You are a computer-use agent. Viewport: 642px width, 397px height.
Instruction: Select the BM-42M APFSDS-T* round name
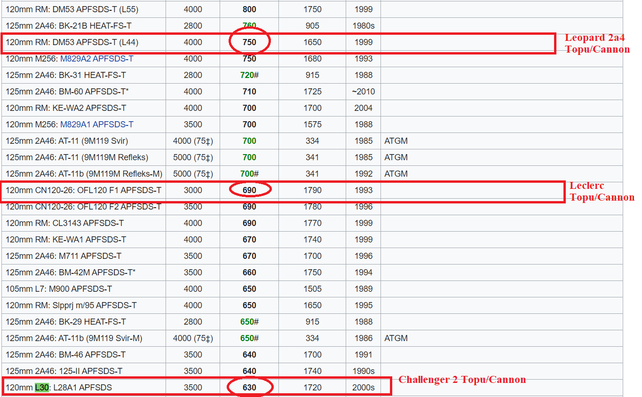[x=97, y=272]
